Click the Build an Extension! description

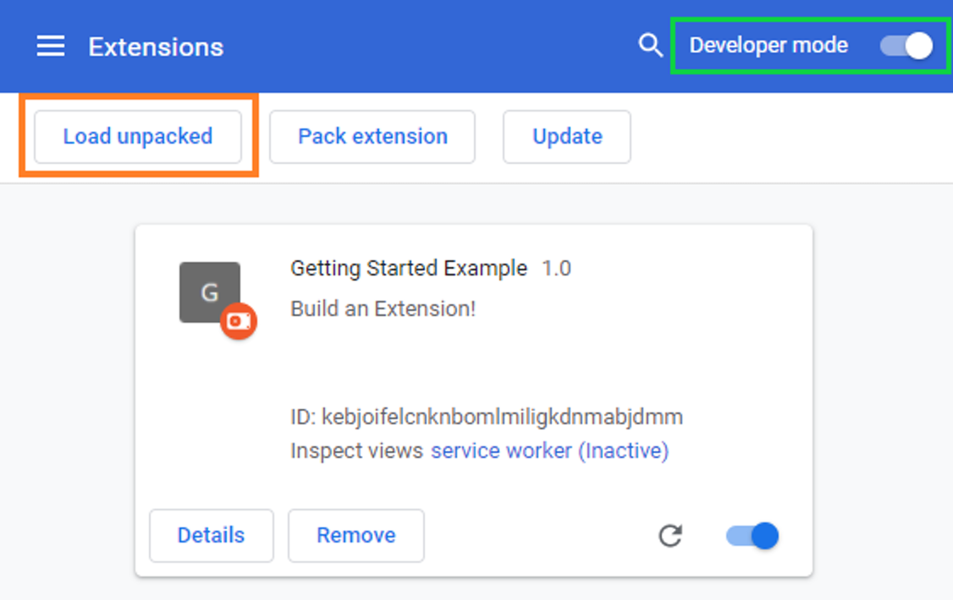[x=383, y=308]
